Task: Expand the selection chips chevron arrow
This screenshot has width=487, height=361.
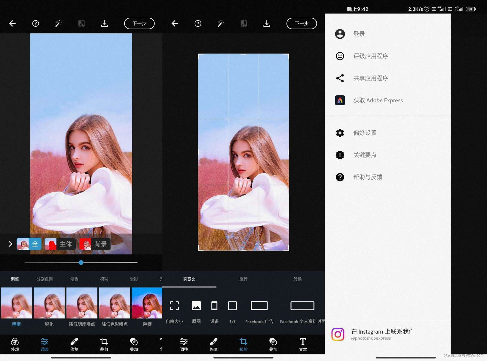Action: pos(10,244)
